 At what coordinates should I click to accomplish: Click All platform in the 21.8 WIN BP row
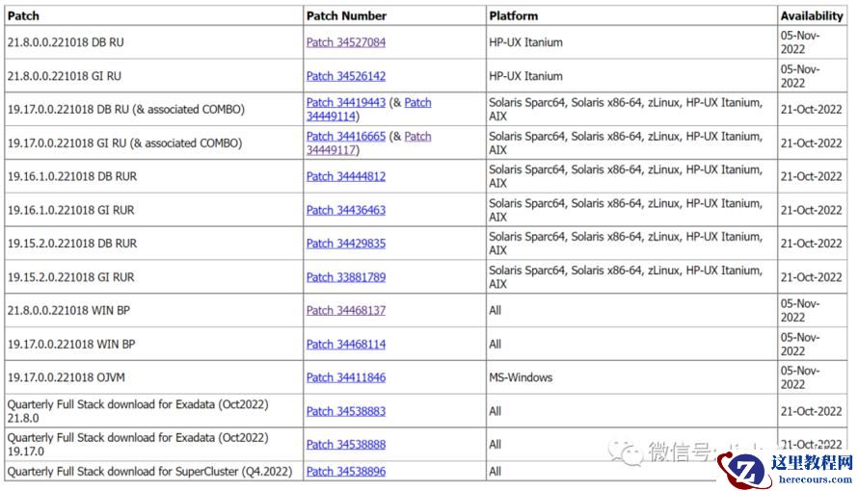click(x=631, y=310)
